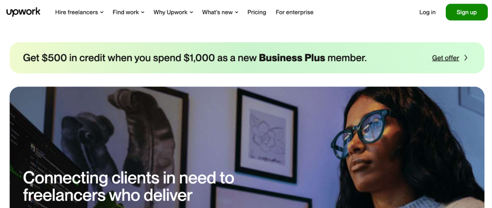Click the bold Business Plus text
Screen dimensions: 492x208
coord(292,58)
